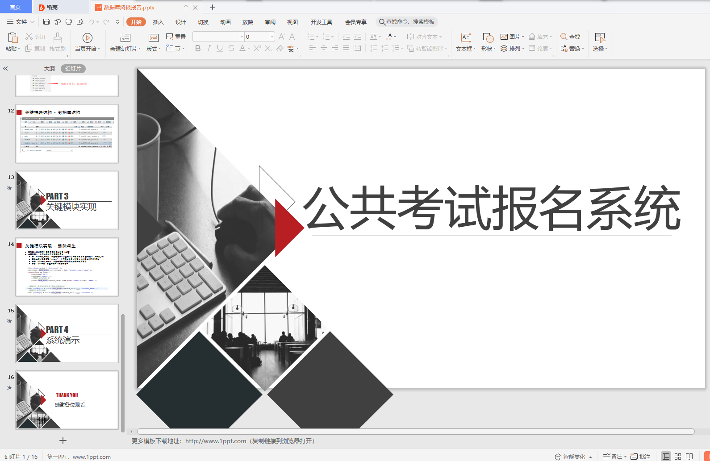710x461 pixels.
Task: Toggle Bold formatting
Action: point(198,48)
